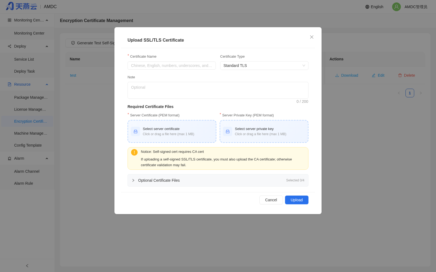Click the server certificate inbox icon
Screen dimensions: 436x272
click(135, 131)
